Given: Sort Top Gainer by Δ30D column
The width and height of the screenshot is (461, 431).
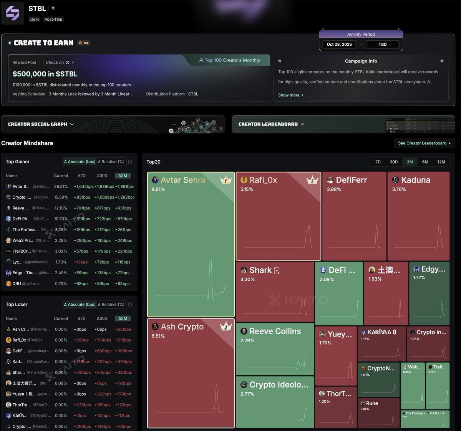Looking at the screenshot, I should click(102, 176).
